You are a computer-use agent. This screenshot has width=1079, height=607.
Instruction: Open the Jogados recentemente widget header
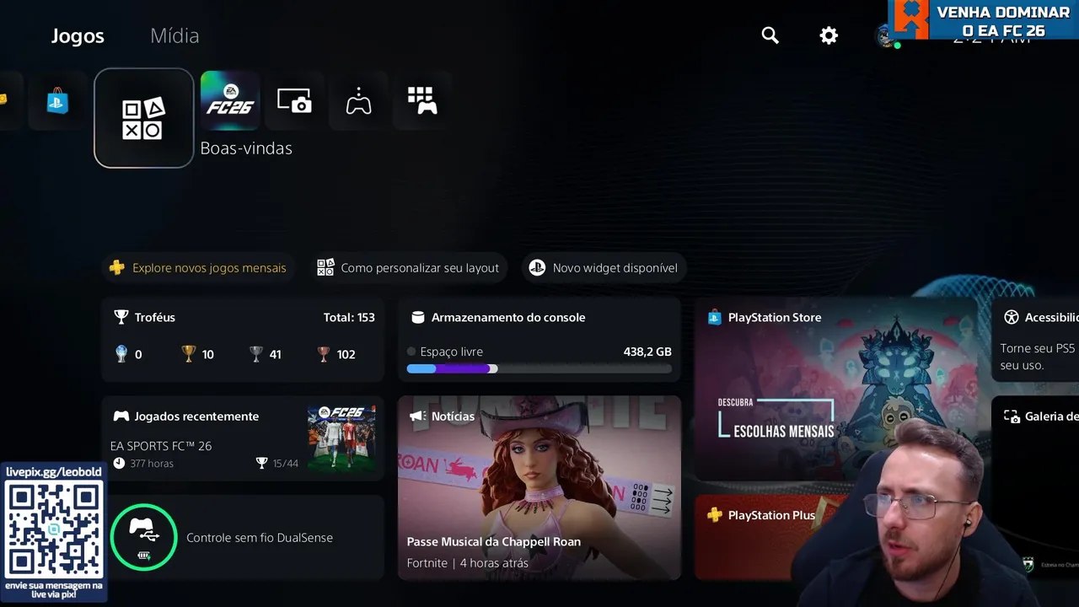[x=197, y=416]
